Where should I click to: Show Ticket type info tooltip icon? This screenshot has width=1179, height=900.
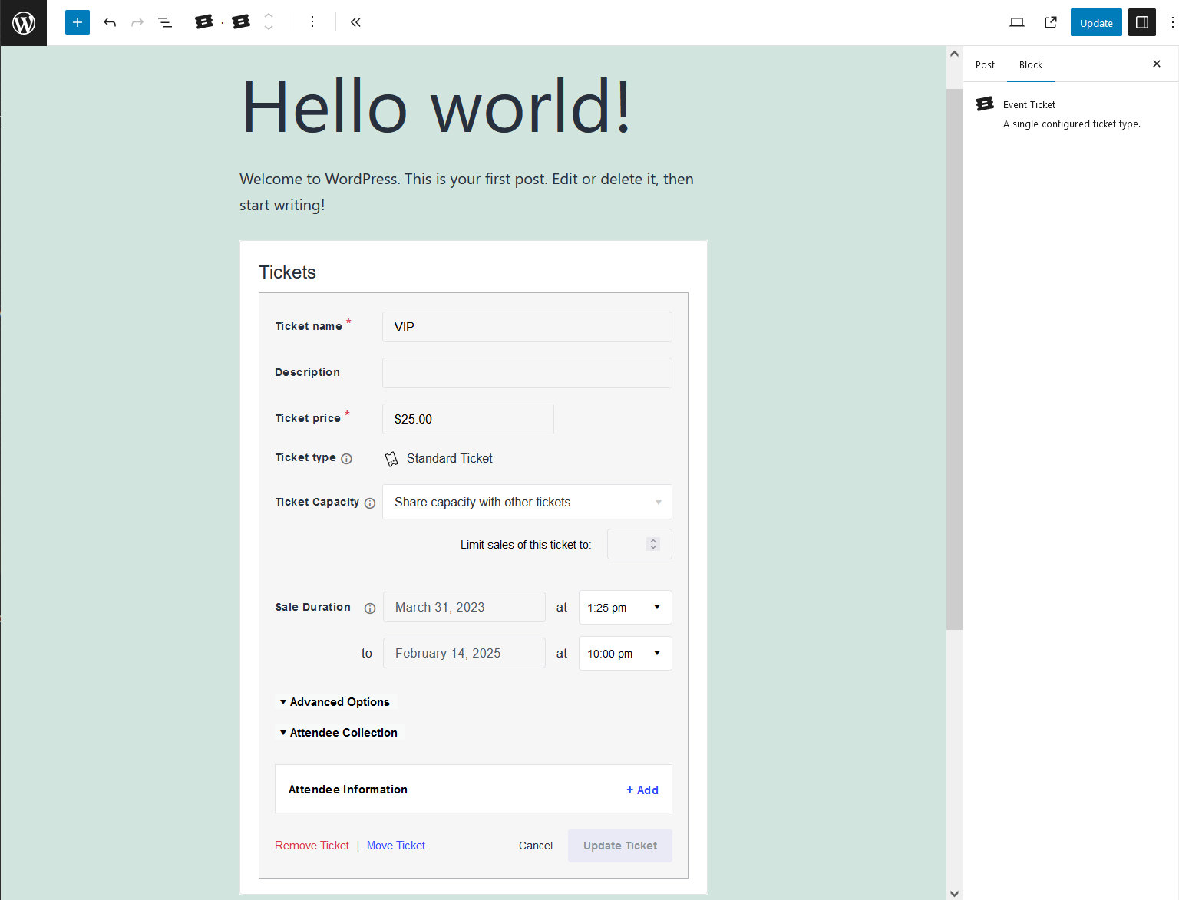(x=346, y=459)
